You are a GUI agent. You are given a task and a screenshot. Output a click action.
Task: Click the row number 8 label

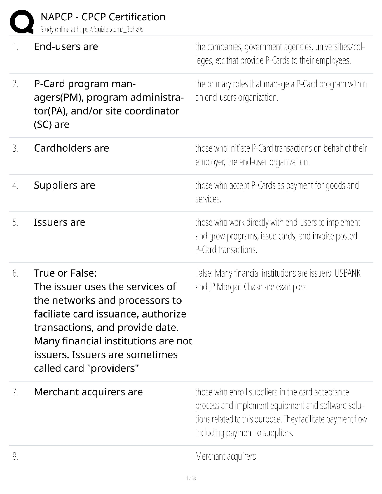coord(15,456)
